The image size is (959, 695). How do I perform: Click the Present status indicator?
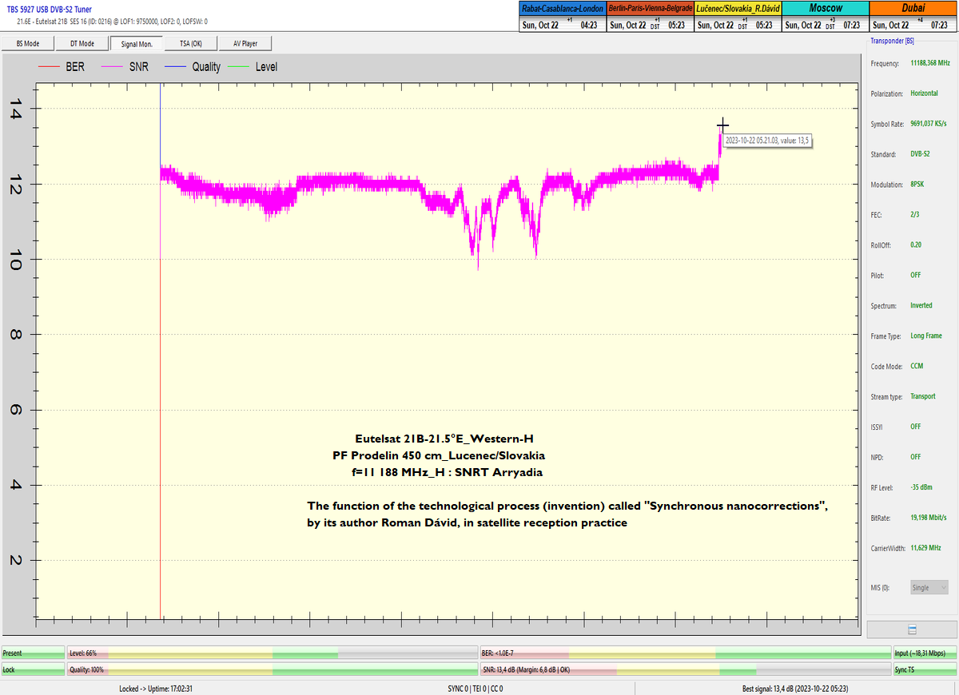point(32,653)
